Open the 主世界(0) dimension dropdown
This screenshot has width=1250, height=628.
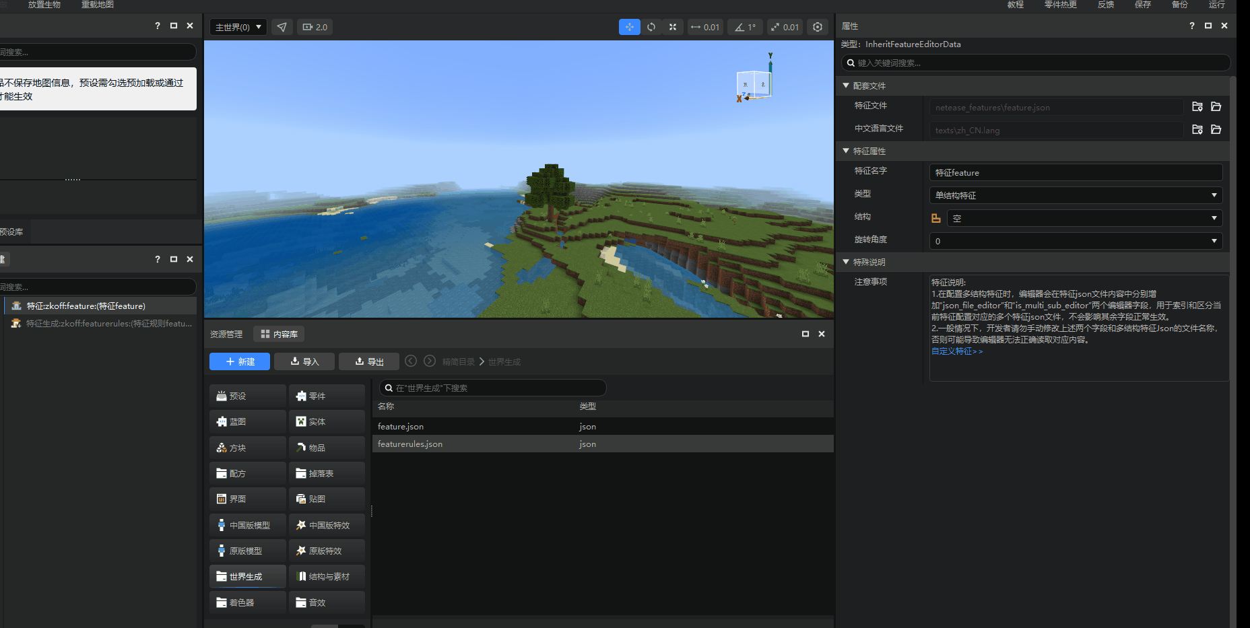(x=238, y=27)
